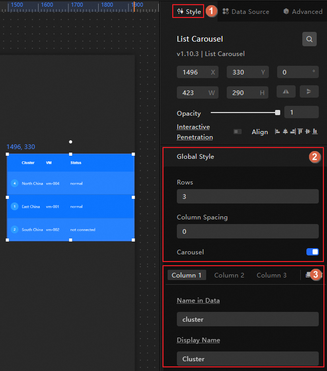The image size is (327, 371).
Task: Click the bottom-right resize handle of widget
Action: (133, 240)
